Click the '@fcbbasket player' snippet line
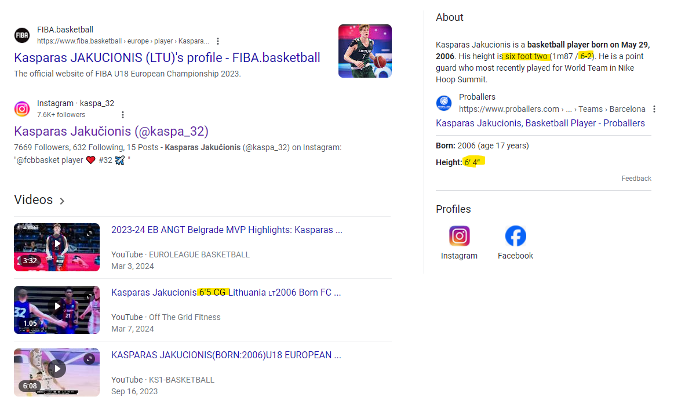 coord(72,161)
